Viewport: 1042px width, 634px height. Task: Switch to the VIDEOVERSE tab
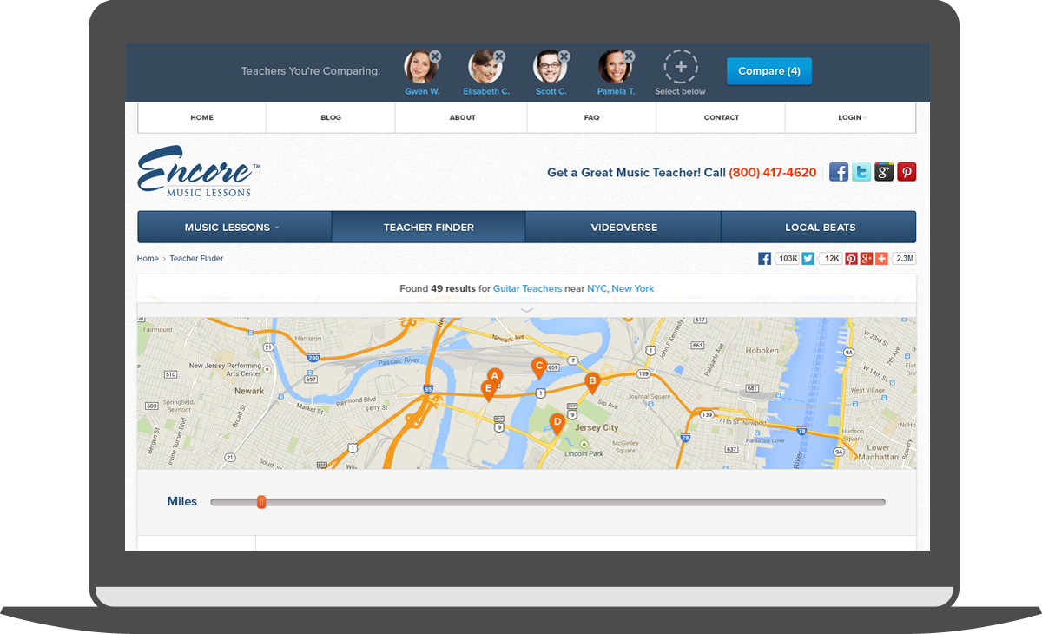623,227
